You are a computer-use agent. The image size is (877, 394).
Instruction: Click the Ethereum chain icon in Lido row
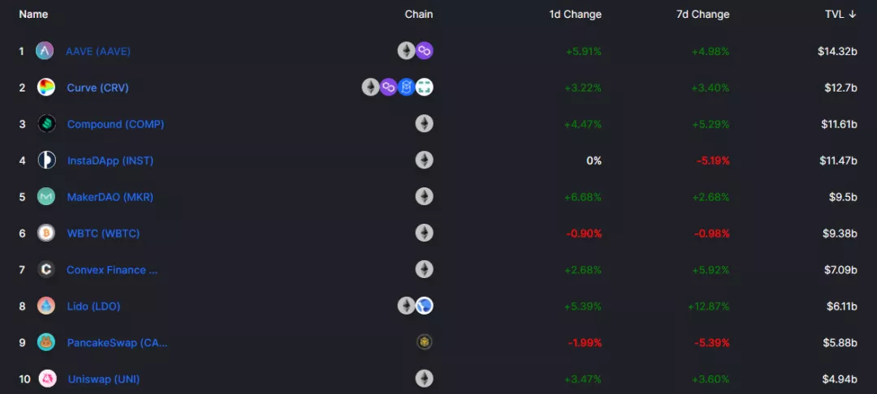407,306
